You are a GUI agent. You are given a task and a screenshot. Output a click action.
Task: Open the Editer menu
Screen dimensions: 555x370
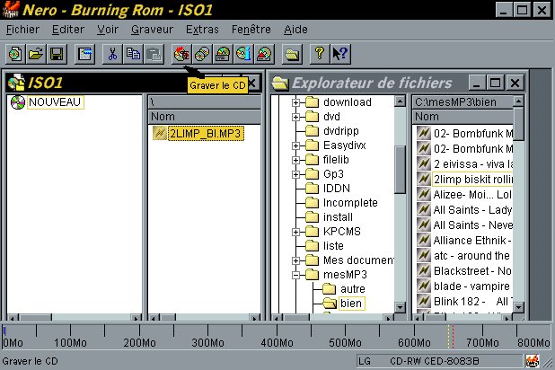point(68,30)
